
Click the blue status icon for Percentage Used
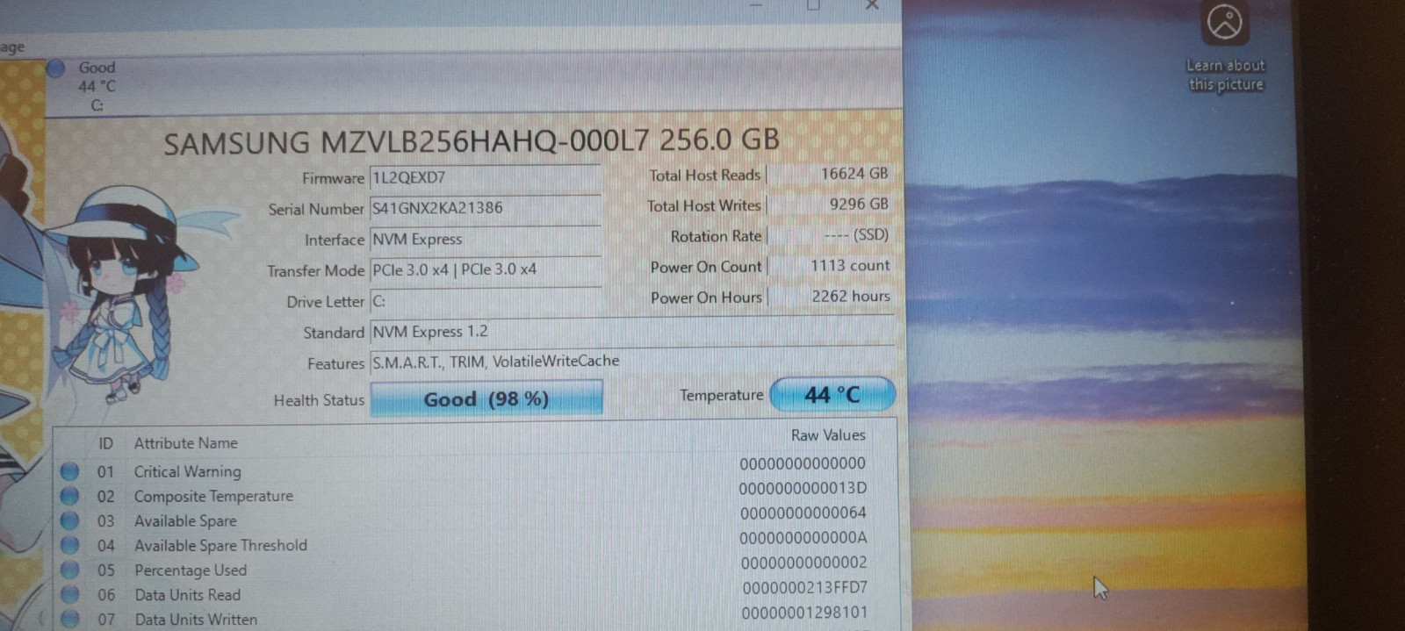[x=69, y=570]
